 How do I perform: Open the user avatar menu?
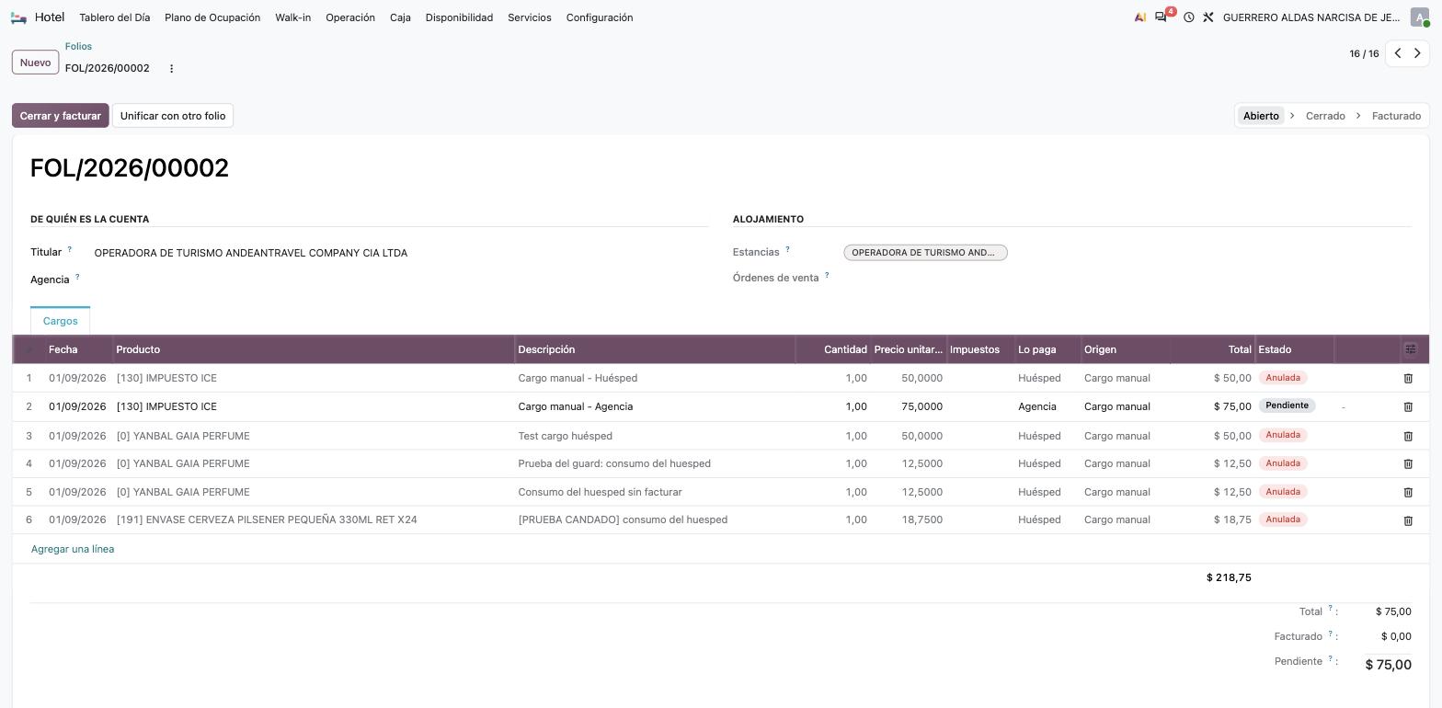[1420, 17]
